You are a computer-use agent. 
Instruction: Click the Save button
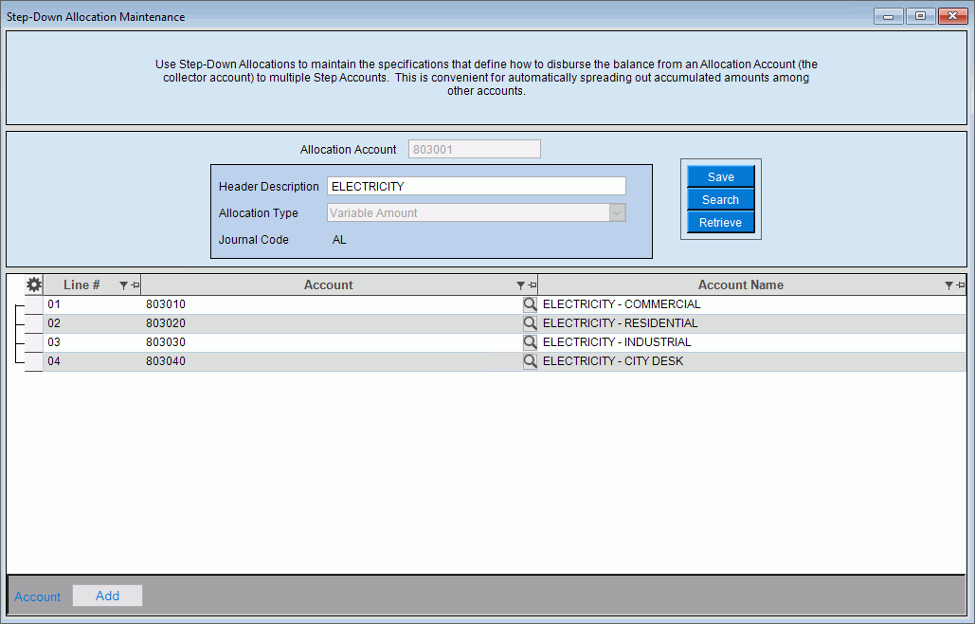click(x=720, y=177)
